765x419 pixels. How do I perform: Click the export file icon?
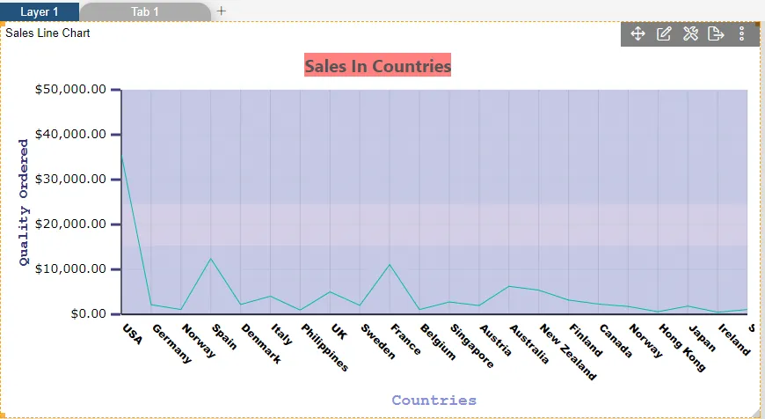tap(716, 34)
